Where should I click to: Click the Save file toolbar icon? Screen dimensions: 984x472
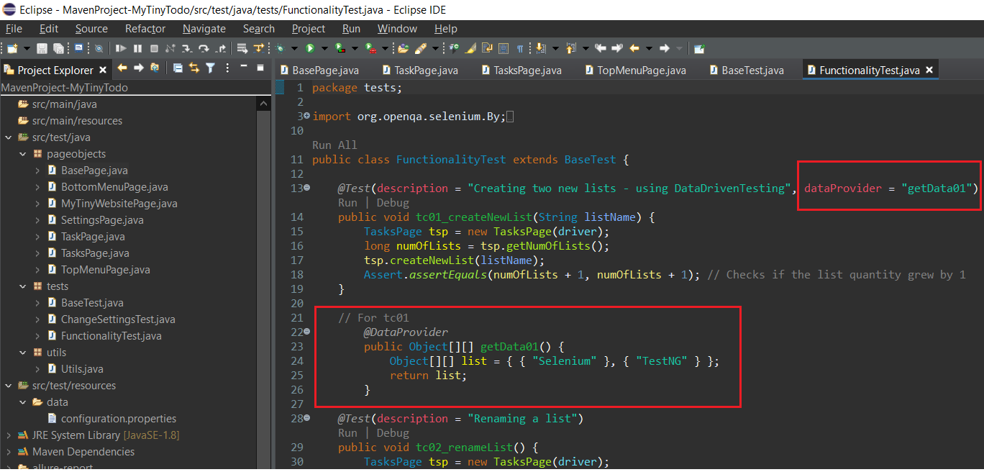pyautogui.click(x=41, y=48)
